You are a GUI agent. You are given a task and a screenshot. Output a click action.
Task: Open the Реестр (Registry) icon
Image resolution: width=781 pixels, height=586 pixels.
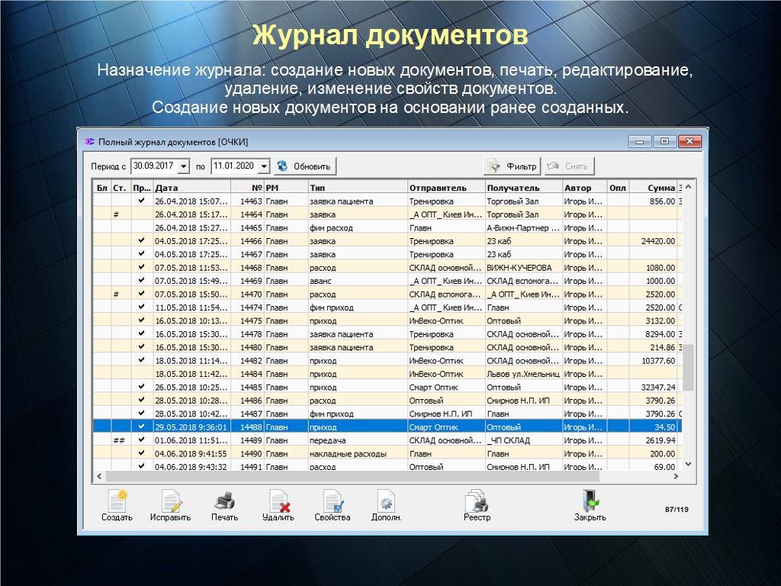[477, 501]
